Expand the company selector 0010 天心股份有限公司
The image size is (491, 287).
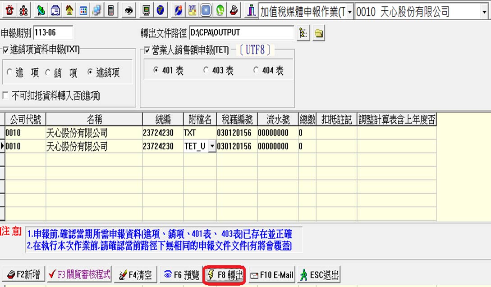tap(484, 12)
